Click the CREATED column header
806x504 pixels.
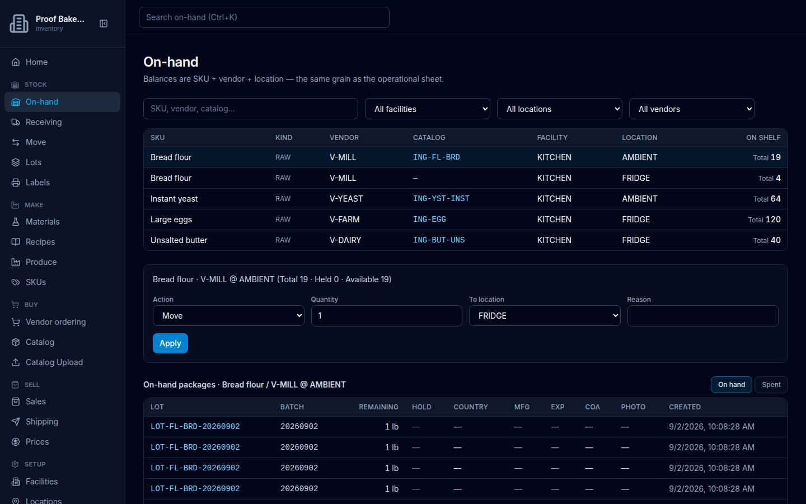[x=685, y=407]
